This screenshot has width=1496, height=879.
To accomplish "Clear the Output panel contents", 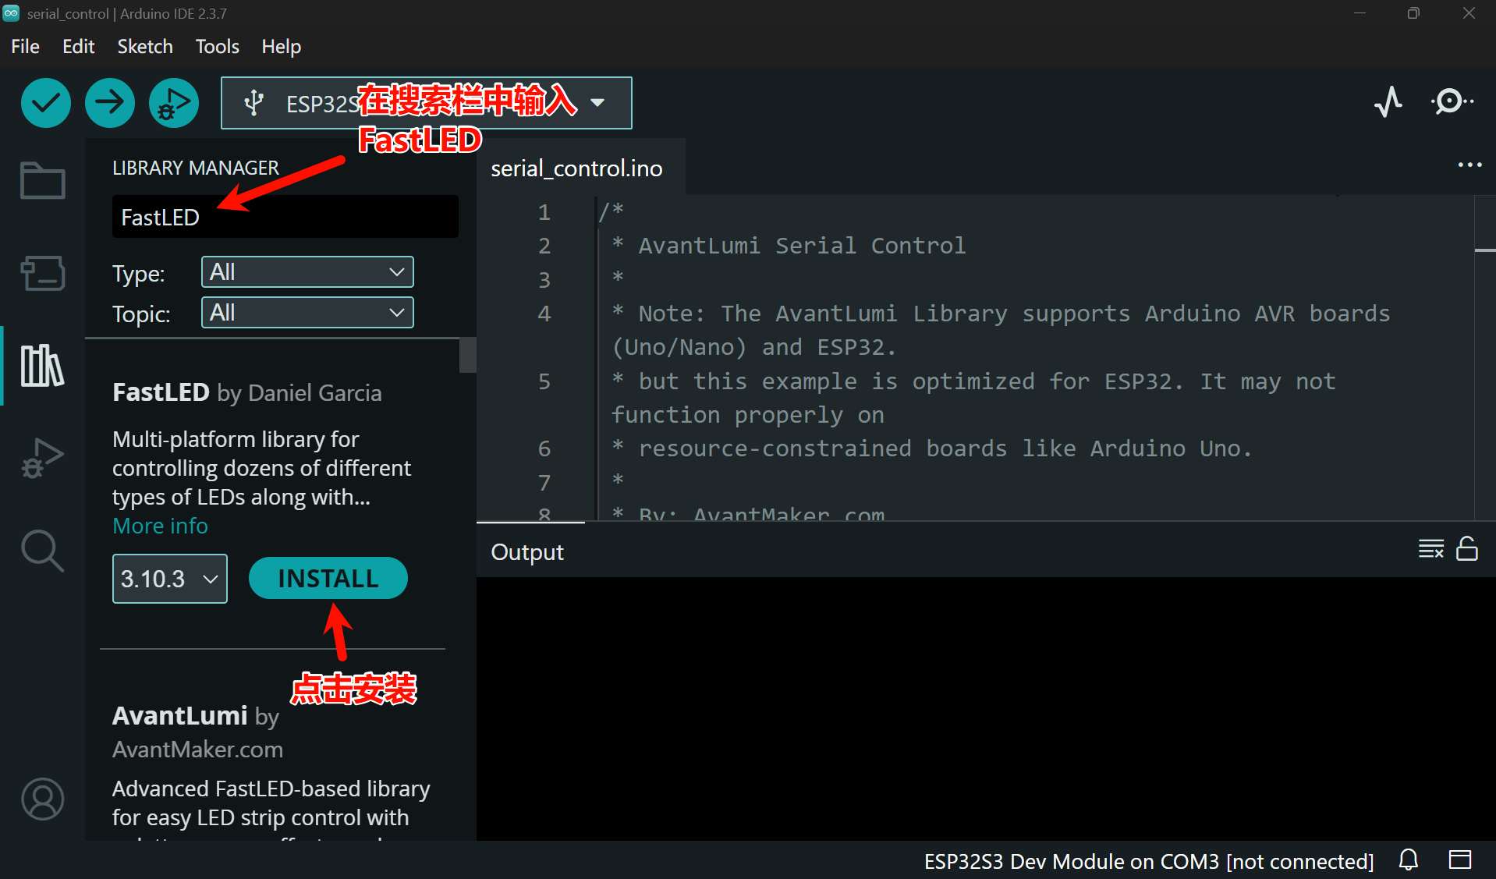I will (x=1431, y=549).
